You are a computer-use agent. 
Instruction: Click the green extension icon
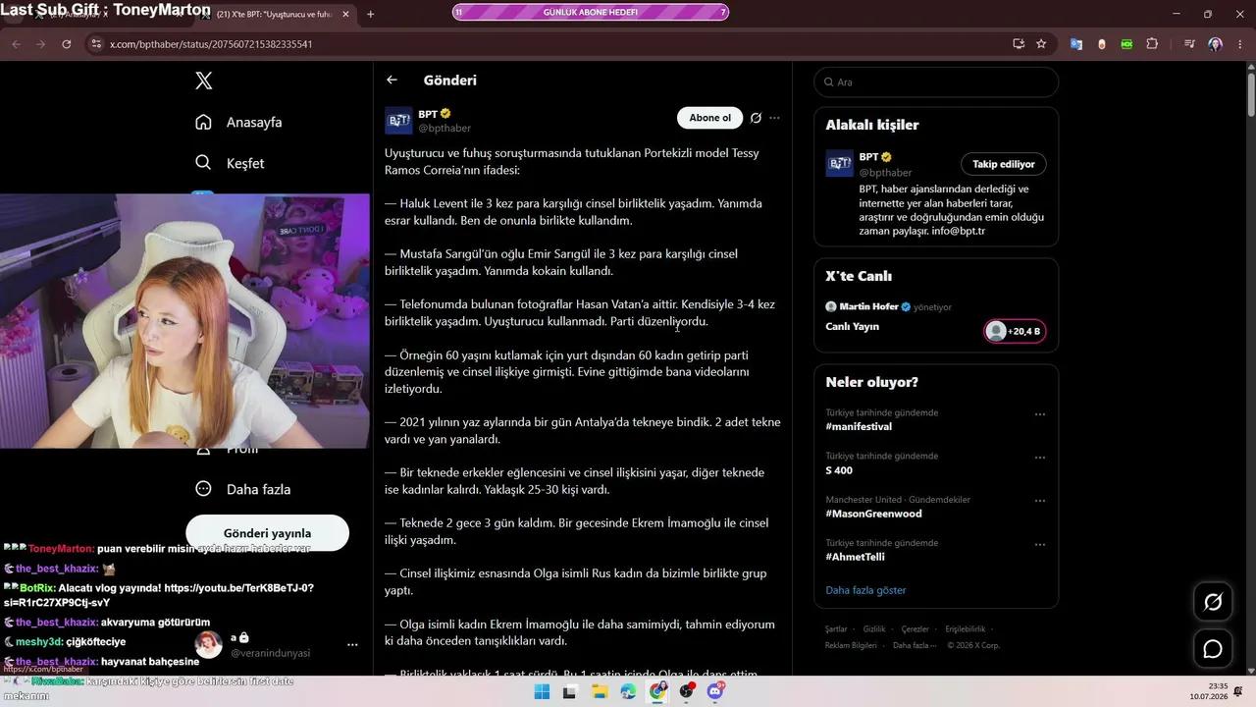(1126, 44)
